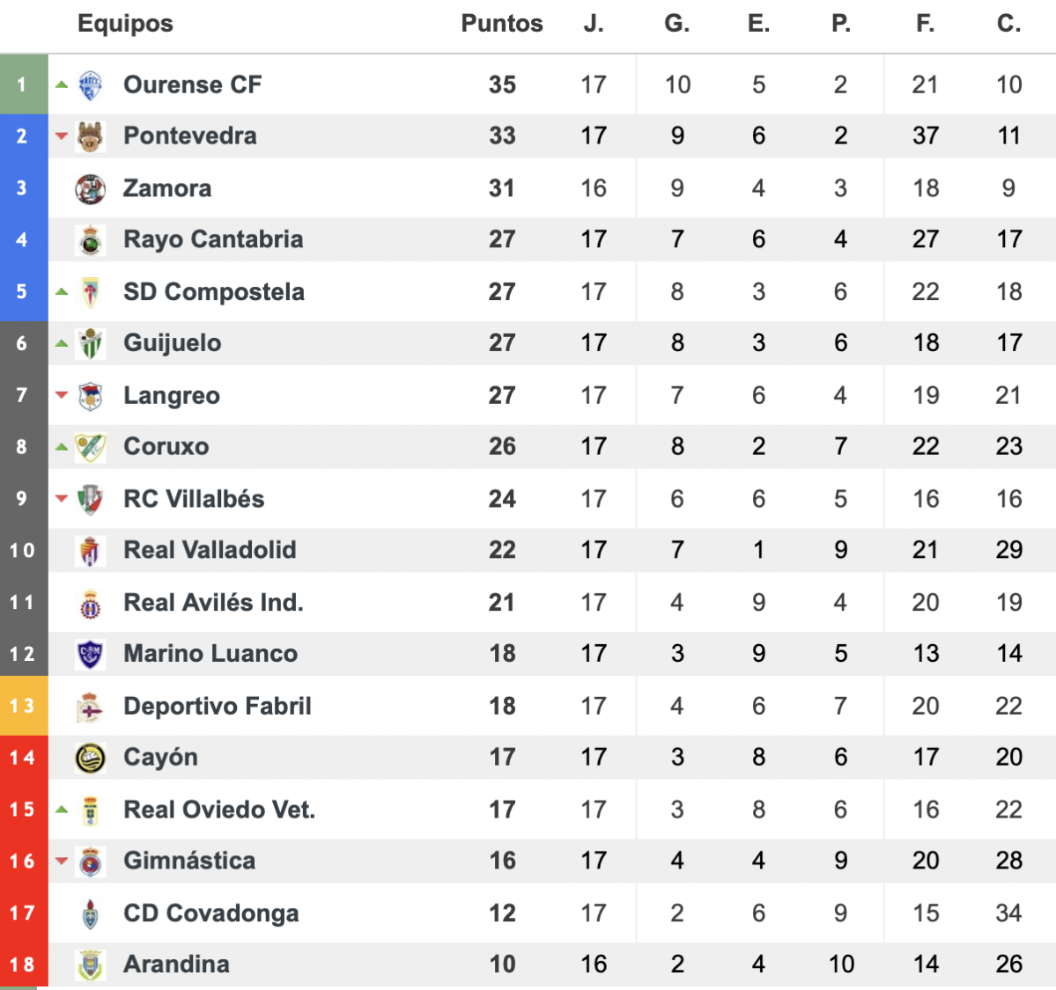
Task: Click the Arandina team crest
Action: tap(90, 965)
